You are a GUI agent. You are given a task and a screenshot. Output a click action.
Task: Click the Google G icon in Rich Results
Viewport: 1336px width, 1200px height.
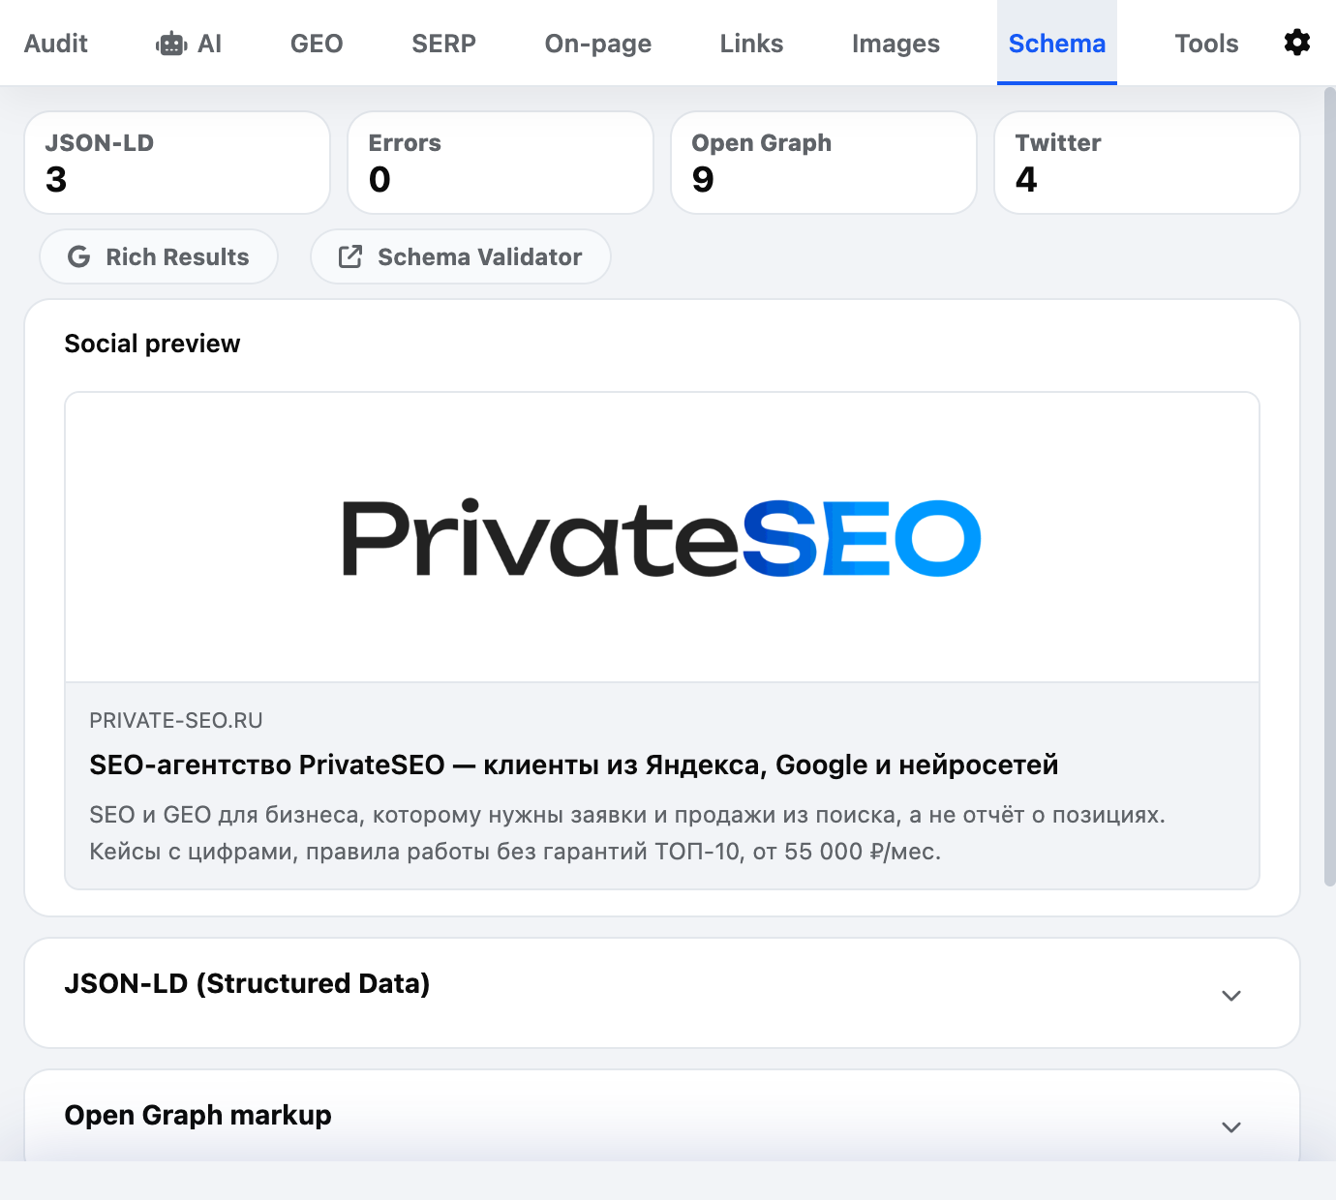[79, 256]
